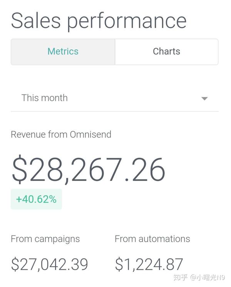This screenshot has height=287, width=231.
Task: Select the $28,267.26 total revenue figure
Action: click(88, 169)
